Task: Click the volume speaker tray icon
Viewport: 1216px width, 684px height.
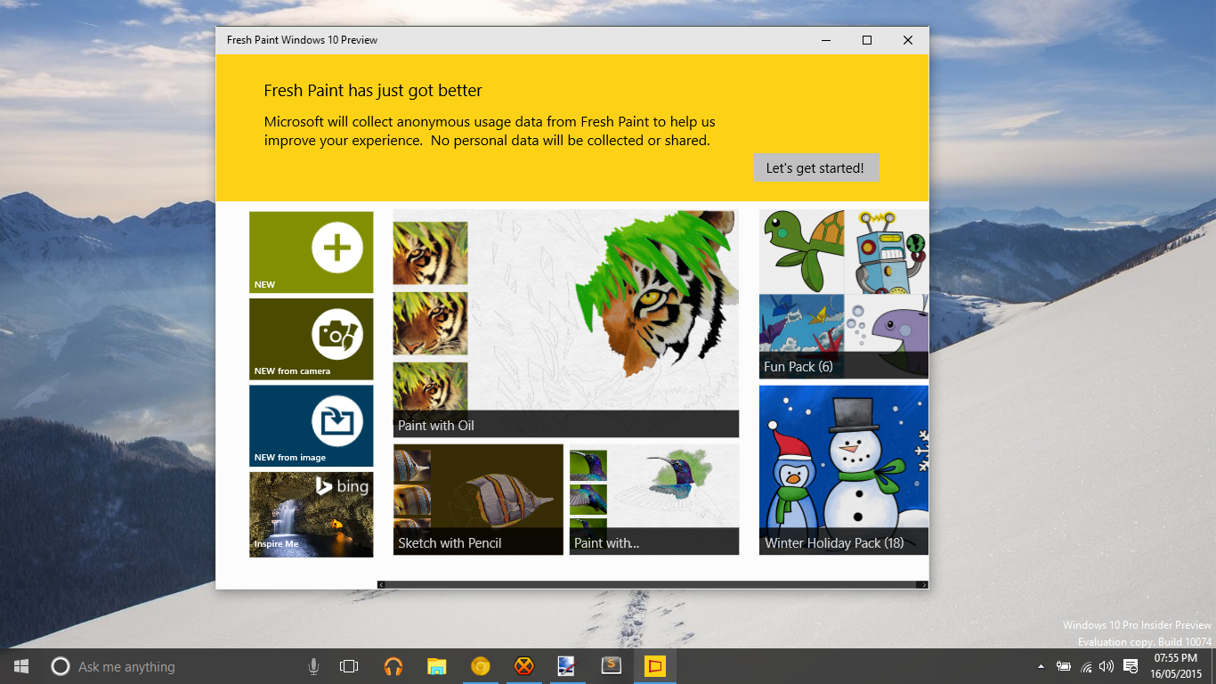Action: (1107, 666)
